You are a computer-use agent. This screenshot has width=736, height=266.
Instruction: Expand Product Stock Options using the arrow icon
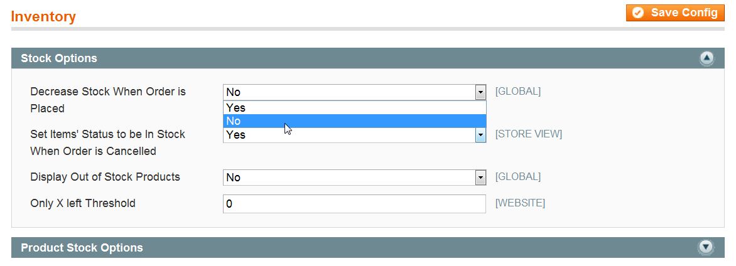pyautogui.click(x=706, y=248)
